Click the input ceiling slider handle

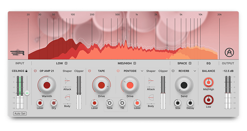coord(27,93)
